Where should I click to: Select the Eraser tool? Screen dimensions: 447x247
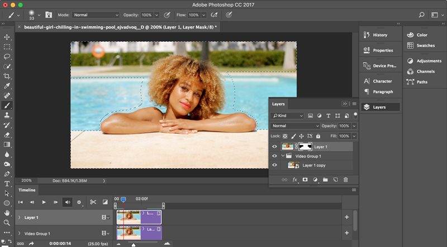(x=7, y=135)
